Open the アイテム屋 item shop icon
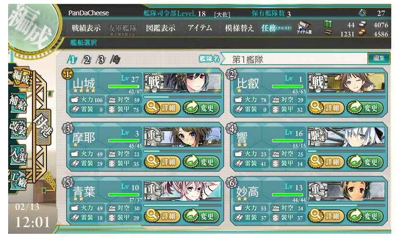 304,27
